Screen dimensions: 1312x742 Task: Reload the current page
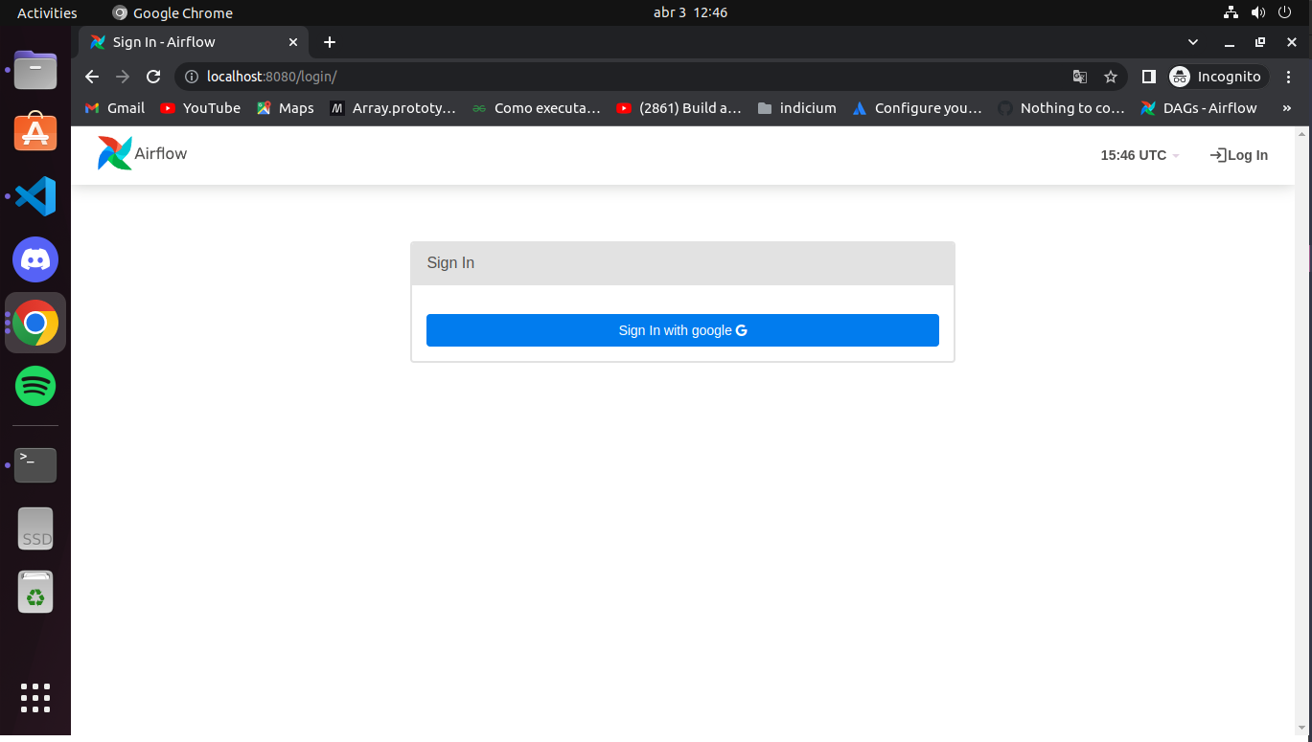point(153,77)
